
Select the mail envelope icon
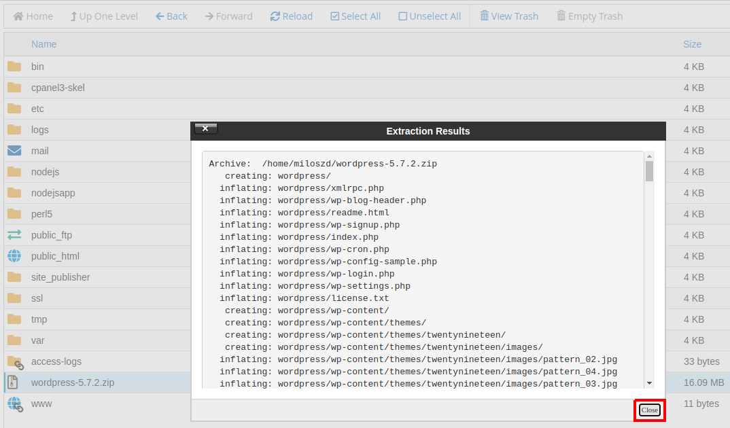(14, 151)
